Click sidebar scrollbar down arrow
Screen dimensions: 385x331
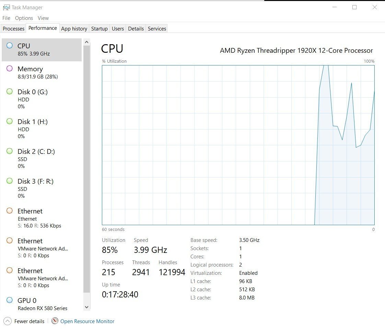click(x=86, y=307)
